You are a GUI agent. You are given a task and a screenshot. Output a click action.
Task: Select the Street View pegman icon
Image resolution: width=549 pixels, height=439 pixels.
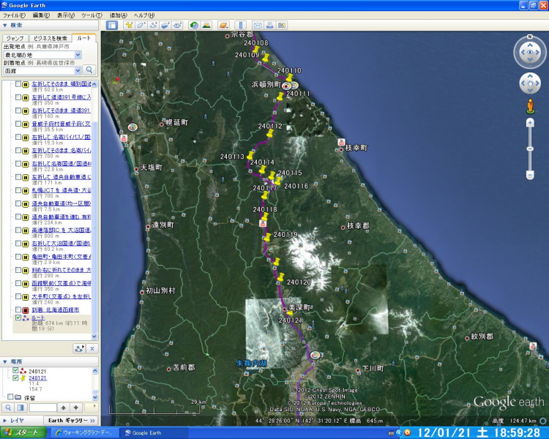click(x=530, y=106)
